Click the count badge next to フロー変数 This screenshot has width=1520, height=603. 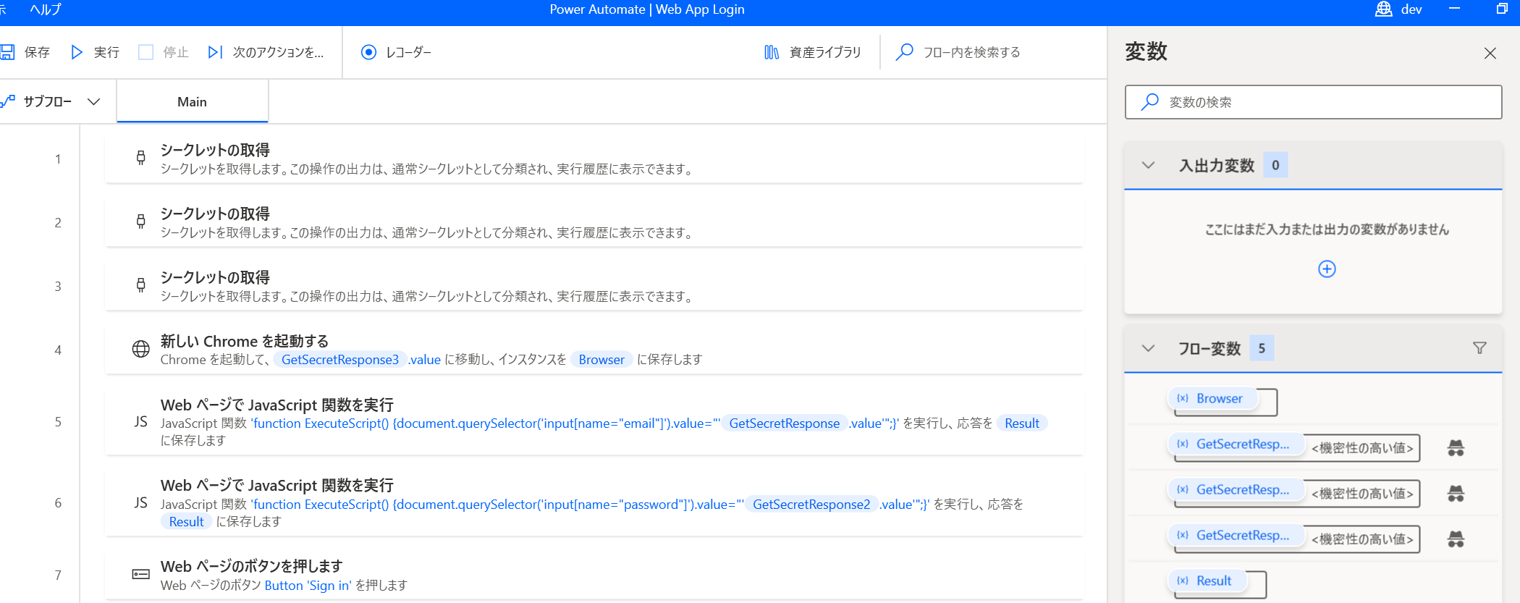1262,348
